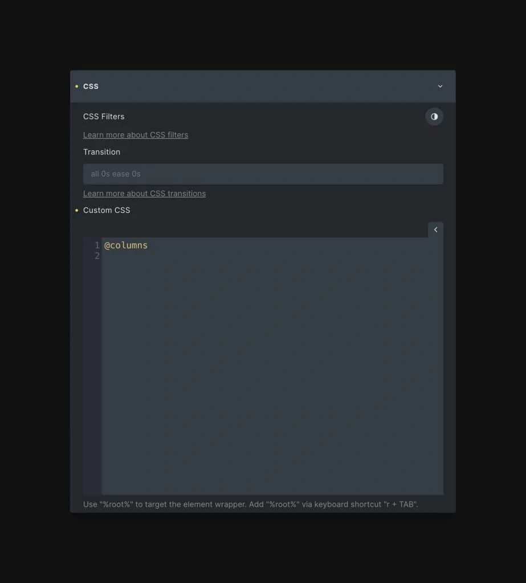Open the Learn more about CSS filters link

pyautogui.click(x=136, y=135)
